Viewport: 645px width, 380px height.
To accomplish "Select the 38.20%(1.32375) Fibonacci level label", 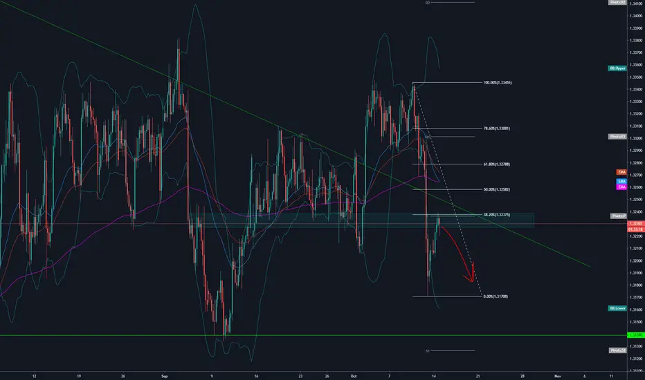I will tap(496, 215).
